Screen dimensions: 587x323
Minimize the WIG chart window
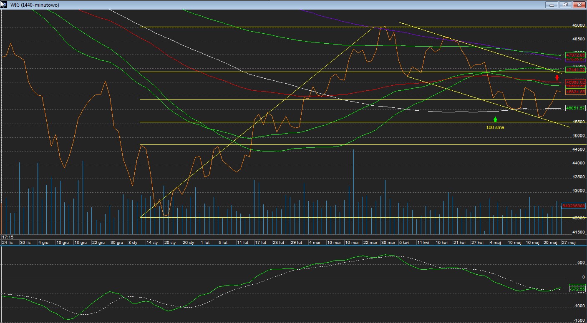click(x=552, y=5)
